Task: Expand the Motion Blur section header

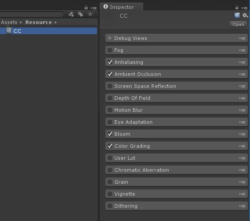Action: tap(176, 110)
